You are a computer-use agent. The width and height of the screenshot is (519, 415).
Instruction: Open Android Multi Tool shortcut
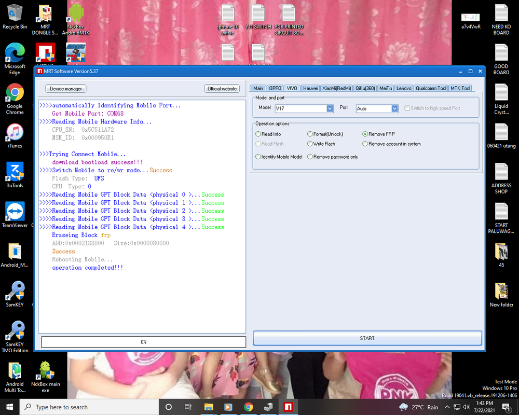pyautogui.click(x=15, y=377)
